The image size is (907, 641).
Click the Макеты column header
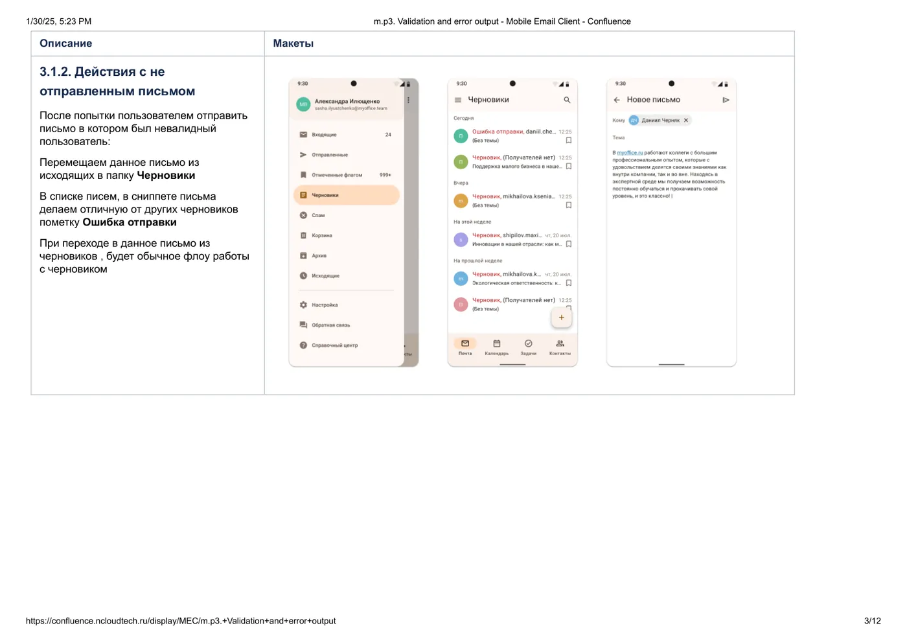293,43
